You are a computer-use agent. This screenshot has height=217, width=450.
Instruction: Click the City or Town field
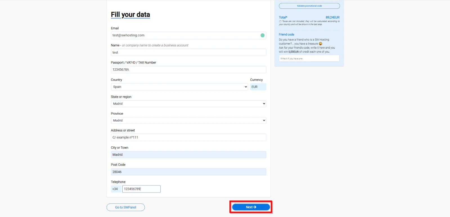point(188,155)
